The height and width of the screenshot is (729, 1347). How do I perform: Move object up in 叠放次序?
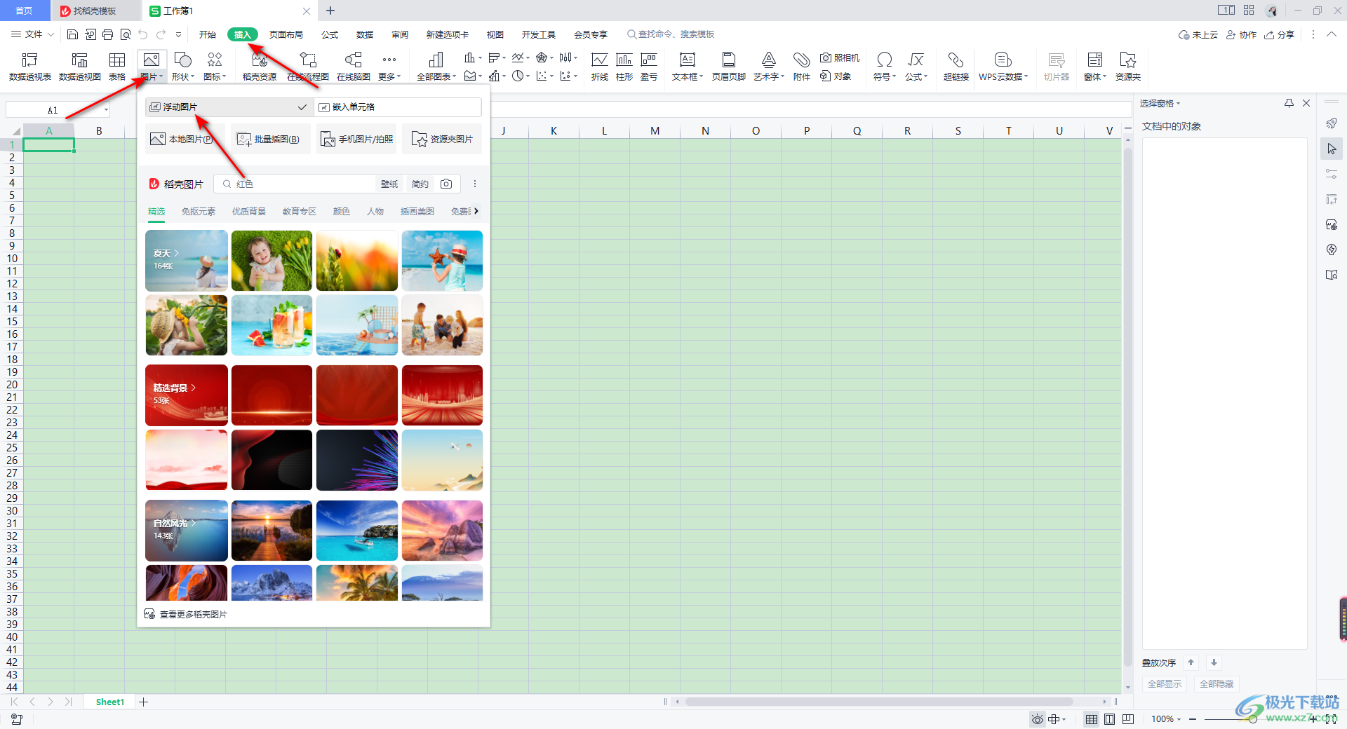1191,662
